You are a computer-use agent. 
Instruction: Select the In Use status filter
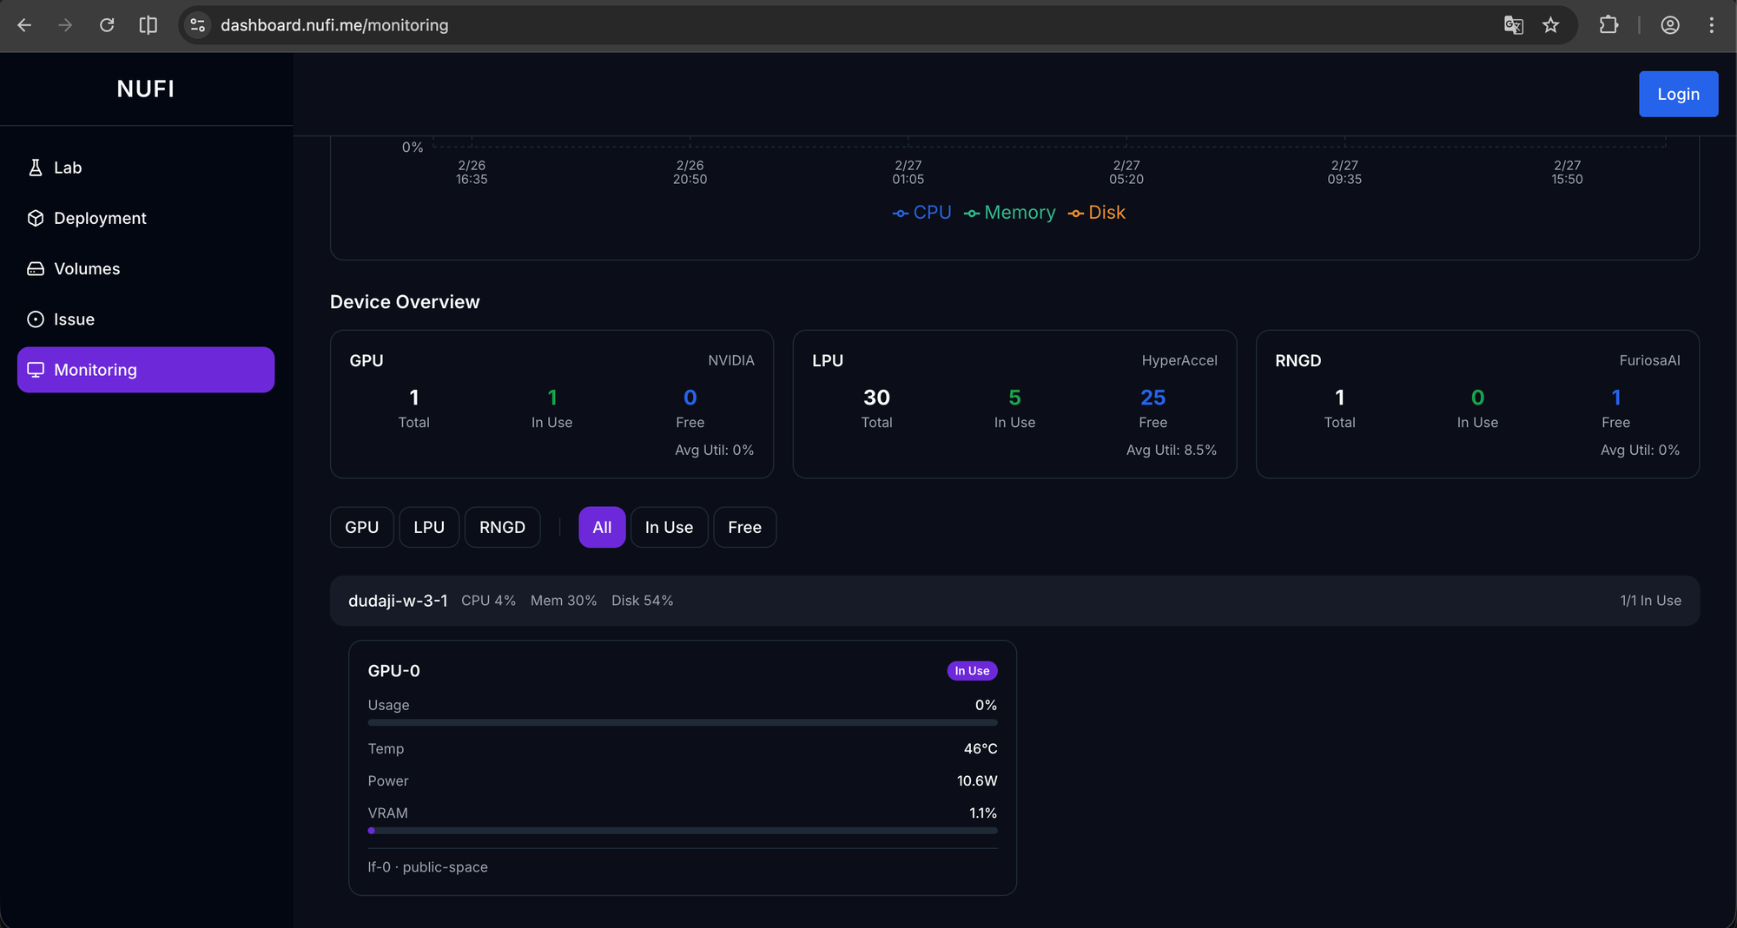pyautogui.click(x=669, y=528)
